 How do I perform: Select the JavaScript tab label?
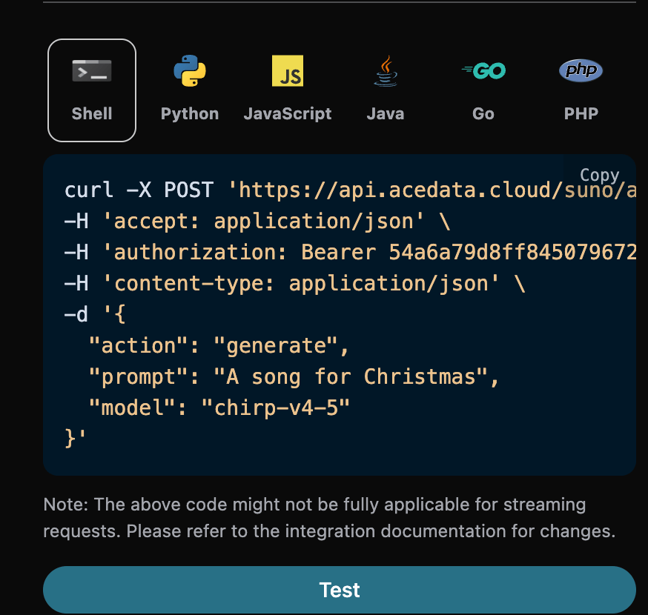coord(288,114)
